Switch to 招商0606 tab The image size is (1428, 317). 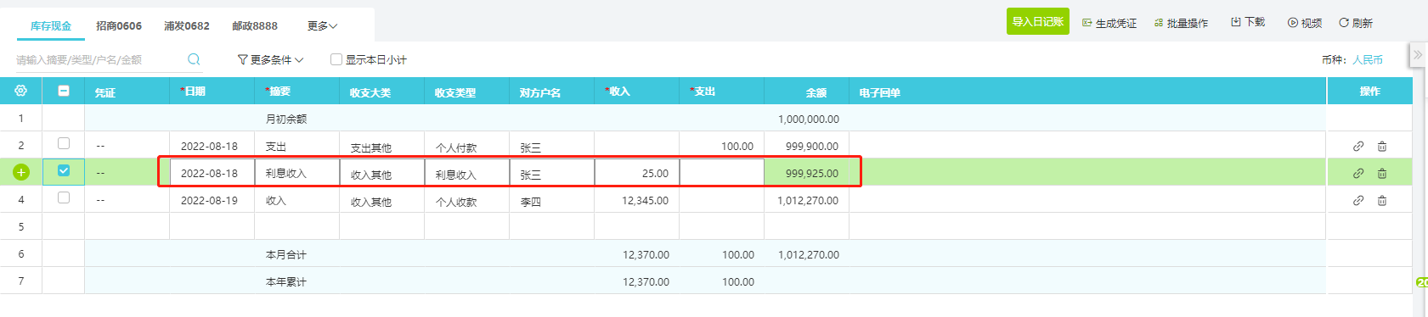[x=119, y=25]
